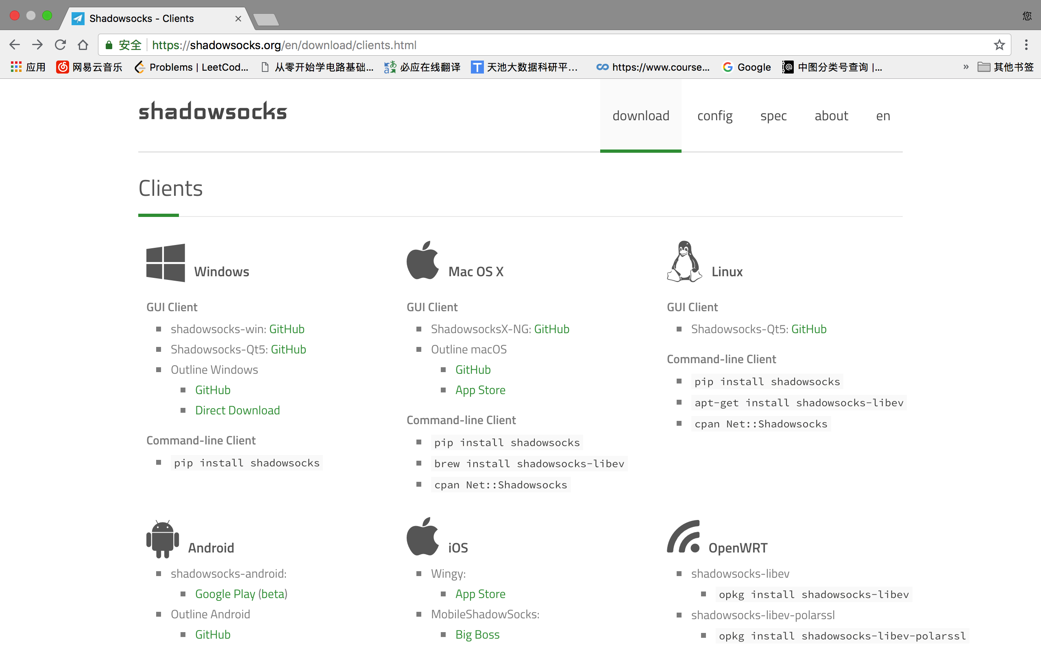Screen dimensions: 1041x650
Task: Click the about menu item in navigation
Action: pyautogui.click(x=832, y=115)
